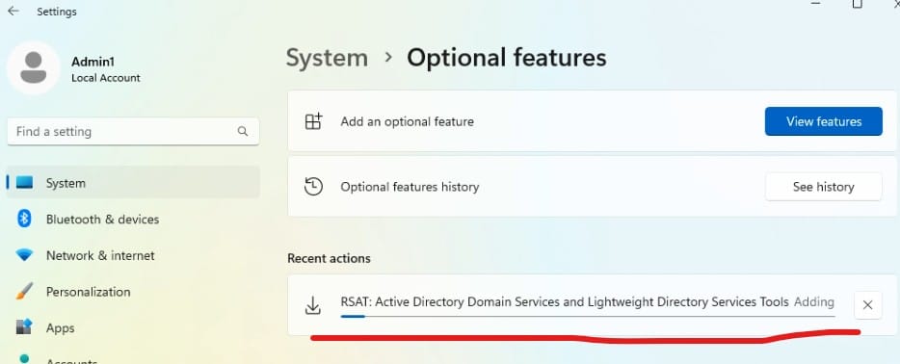900x364 pixels.
Task: Click the Recent actions heading
Action: 329,258
